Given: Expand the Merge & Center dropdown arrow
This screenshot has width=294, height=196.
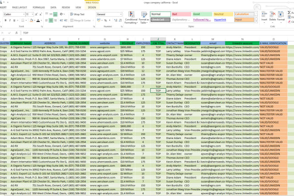Looking at the screenshot, I should coord(93,20).
